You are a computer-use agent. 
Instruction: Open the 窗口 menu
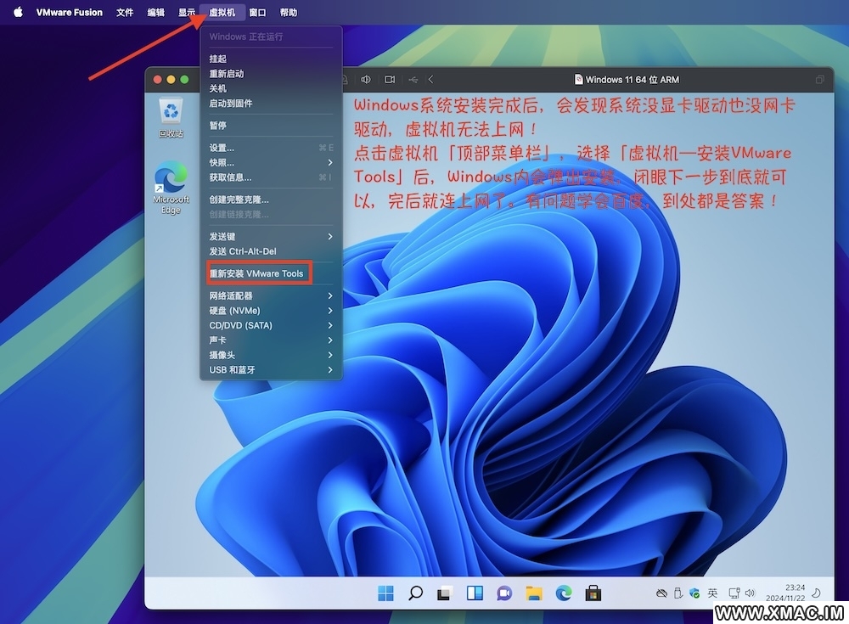click(258, 12)
